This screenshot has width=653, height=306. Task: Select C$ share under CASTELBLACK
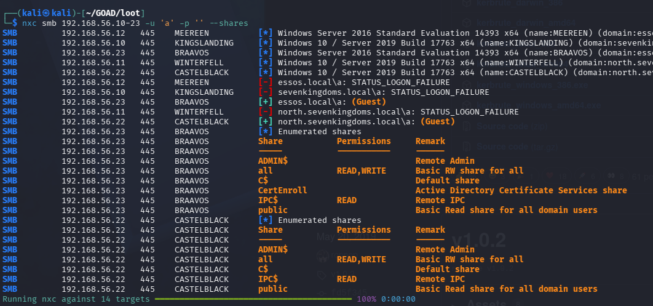point(263,269)
